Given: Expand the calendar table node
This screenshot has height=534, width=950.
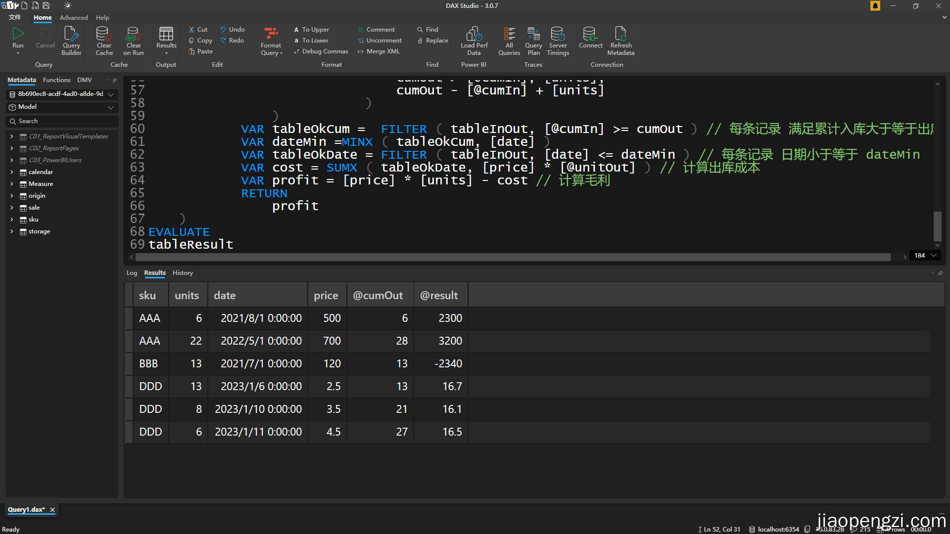Looking at the screenshot, I should tap(11, 172).
